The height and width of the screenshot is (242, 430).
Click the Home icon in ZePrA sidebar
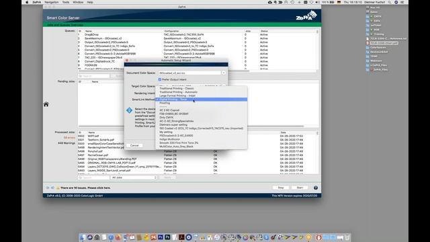(46, 104)
